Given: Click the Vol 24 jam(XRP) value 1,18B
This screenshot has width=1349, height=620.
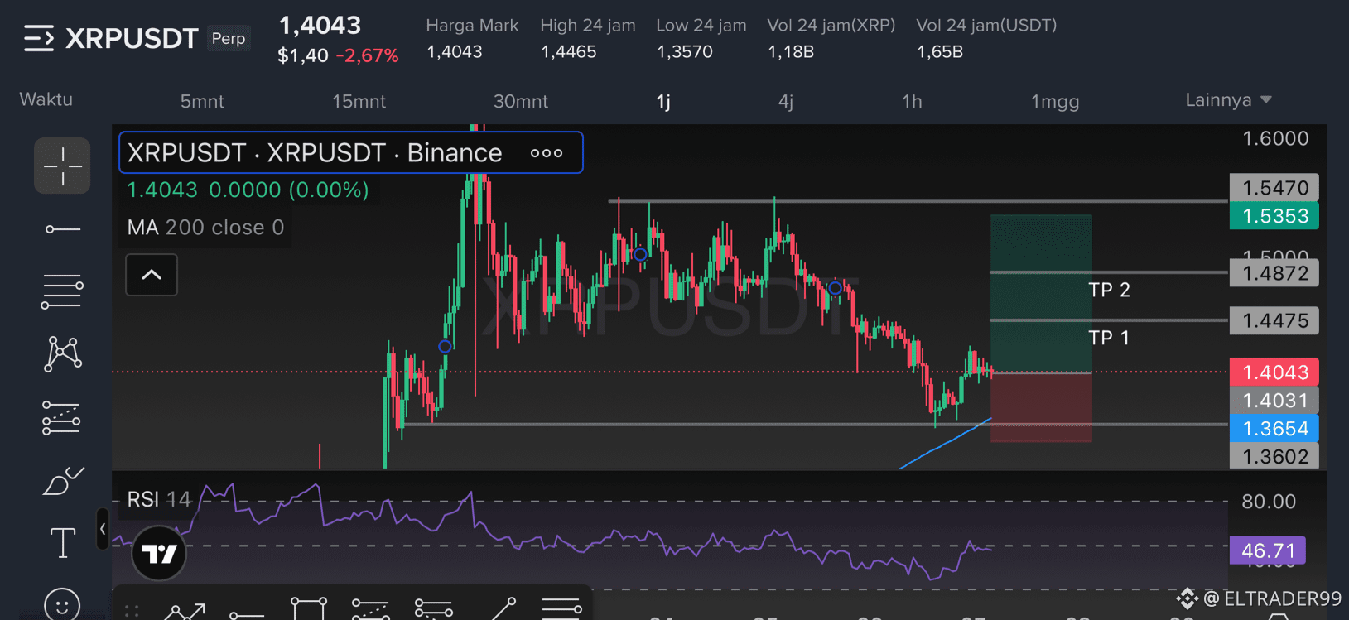Looking at the screenshot, I should click(791, 51).
